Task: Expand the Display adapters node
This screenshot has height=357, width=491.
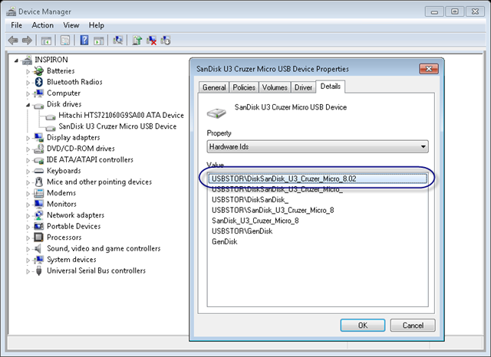Action: tap(28, 138)
